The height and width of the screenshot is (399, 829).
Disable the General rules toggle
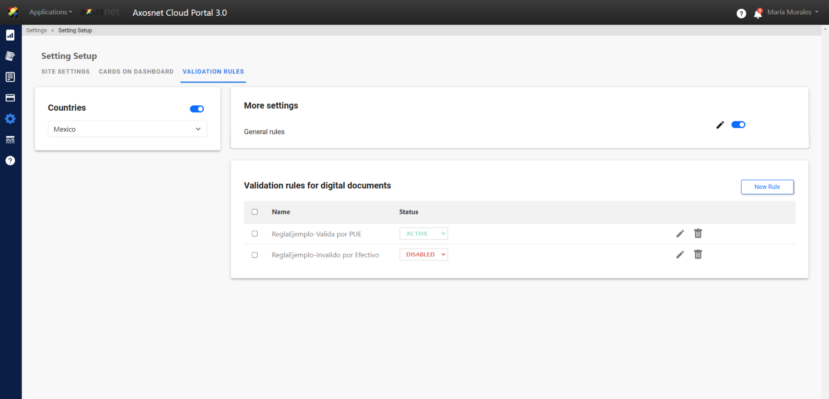pyautogui.click(x=738, y=125)
